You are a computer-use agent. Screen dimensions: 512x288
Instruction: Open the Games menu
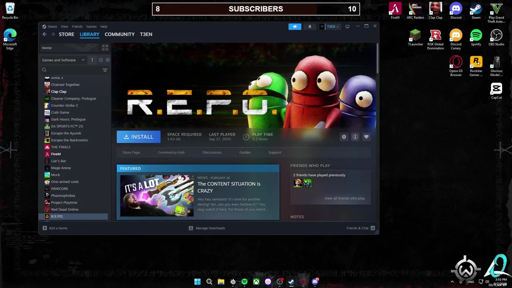point(91,26)
